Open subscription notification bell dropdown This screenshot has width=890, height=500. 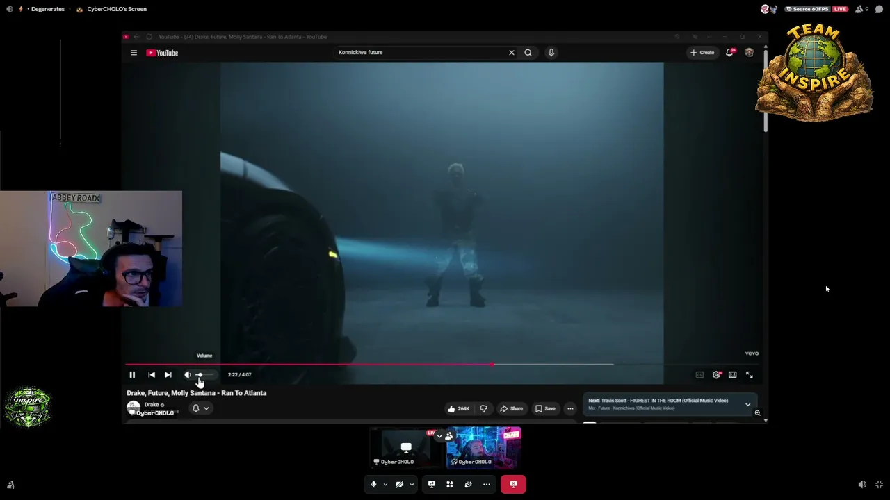200,408
